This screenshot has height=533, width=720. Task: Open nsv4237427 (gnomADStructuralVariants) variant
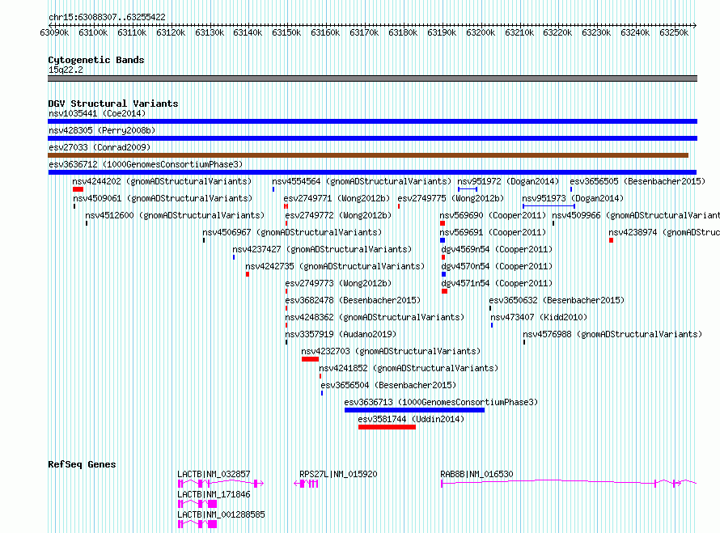pyautogui.click(x=322, y=249)
